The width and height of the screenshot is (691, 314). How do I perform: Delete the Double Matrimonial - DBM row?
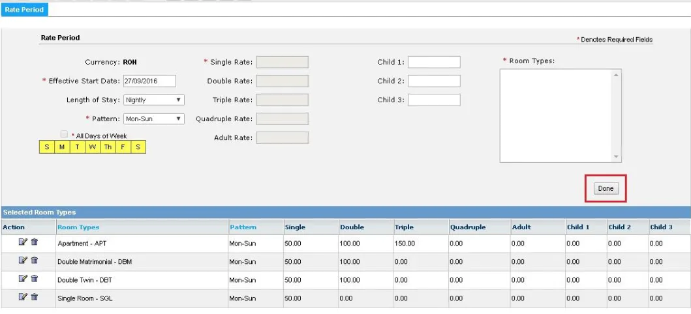pos(35,261)
